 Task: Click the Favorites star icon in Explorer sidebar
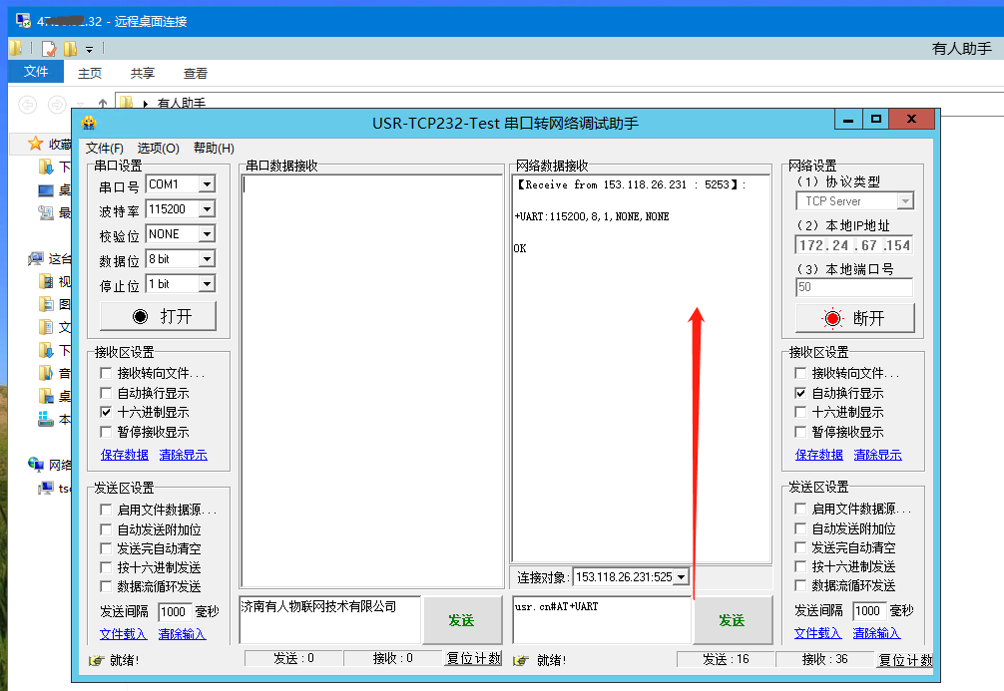tap(35, 144)
